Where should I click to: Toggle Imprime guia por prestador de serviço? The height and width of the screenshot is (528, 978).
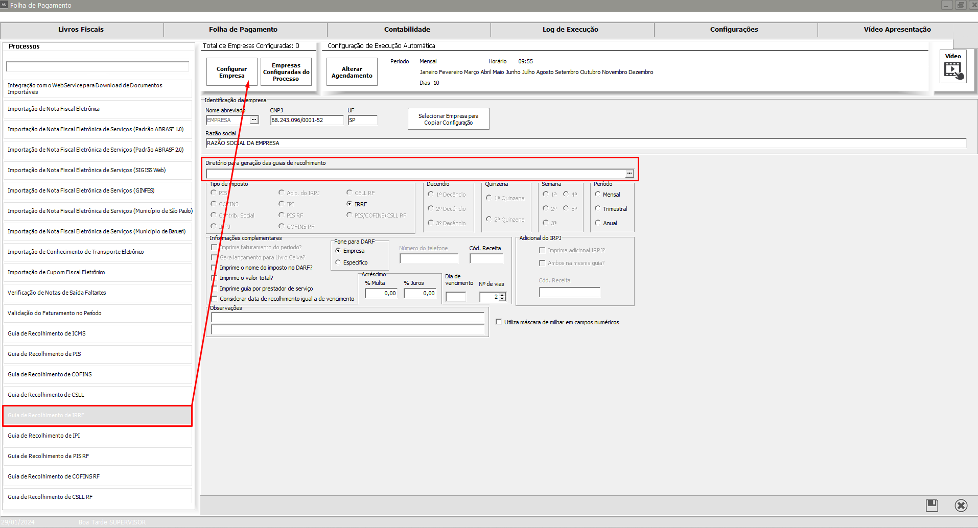pos(214,289)
